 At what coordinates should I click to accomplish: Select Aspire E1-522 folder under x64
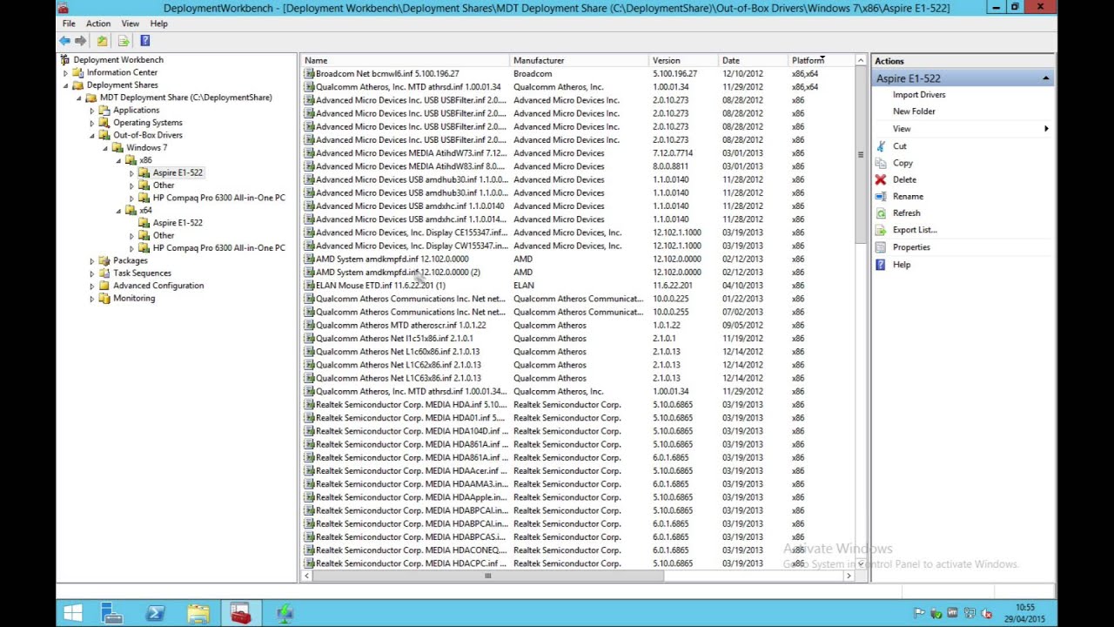(x=178, y=223)
